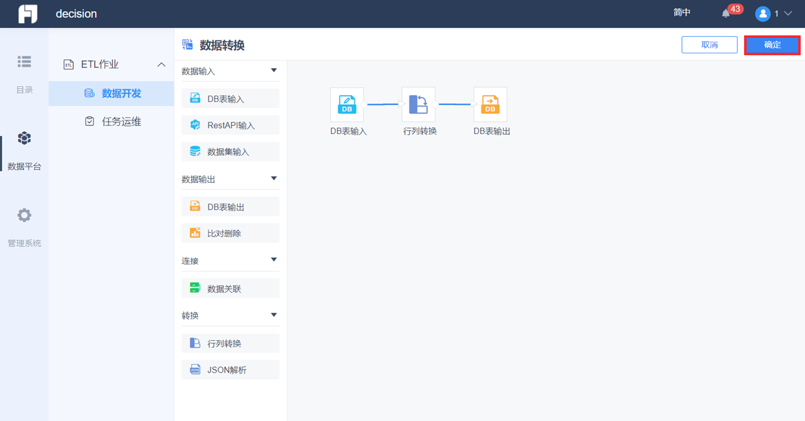The width and height of the screenshot is (805, 421).
Task: Click the JSON解析 palette icon
Action: pyautogui.click(x=195, y=369)
